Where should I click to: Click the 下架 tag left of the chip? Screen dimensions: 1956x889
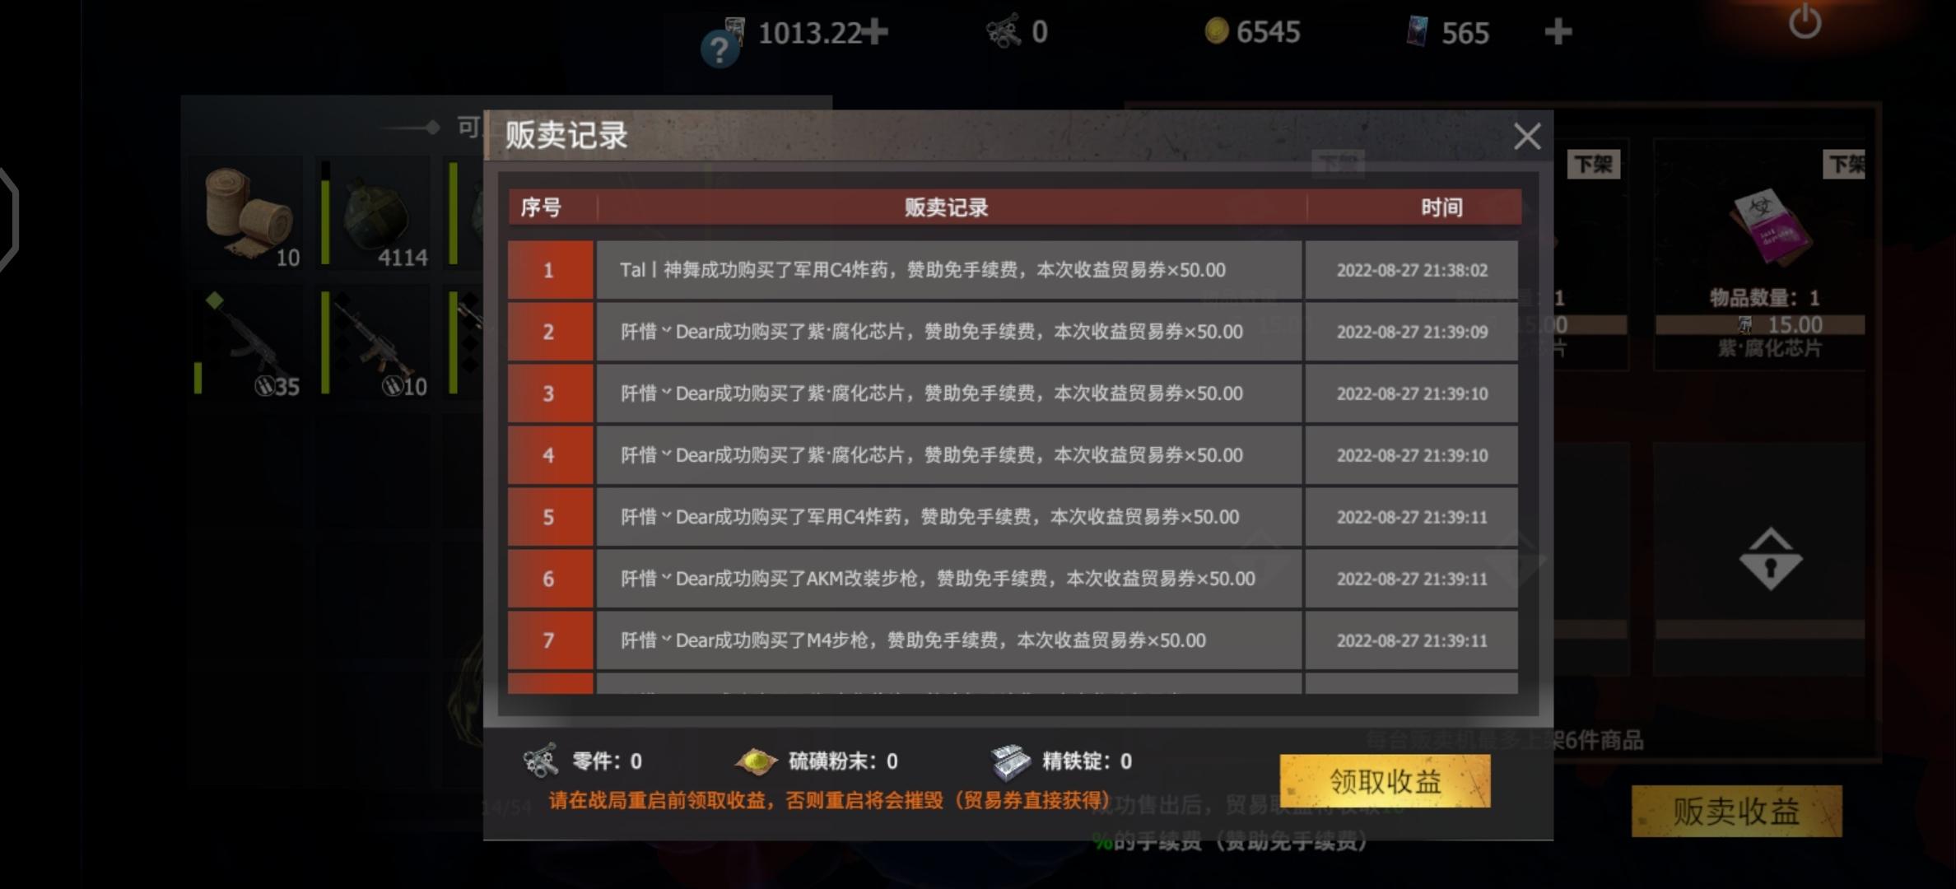1594,165
